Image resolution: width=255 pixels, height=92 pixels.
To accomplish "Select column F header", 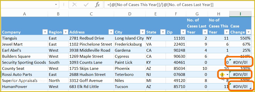I will pyautogui.click(x=176, y=14).
